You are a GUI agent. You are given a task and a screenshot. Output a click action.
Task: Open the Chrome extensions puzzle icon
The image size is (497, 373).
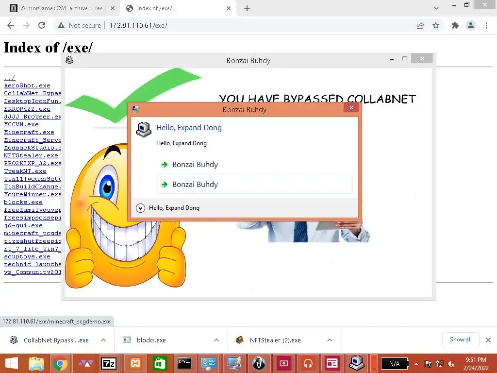455,25
